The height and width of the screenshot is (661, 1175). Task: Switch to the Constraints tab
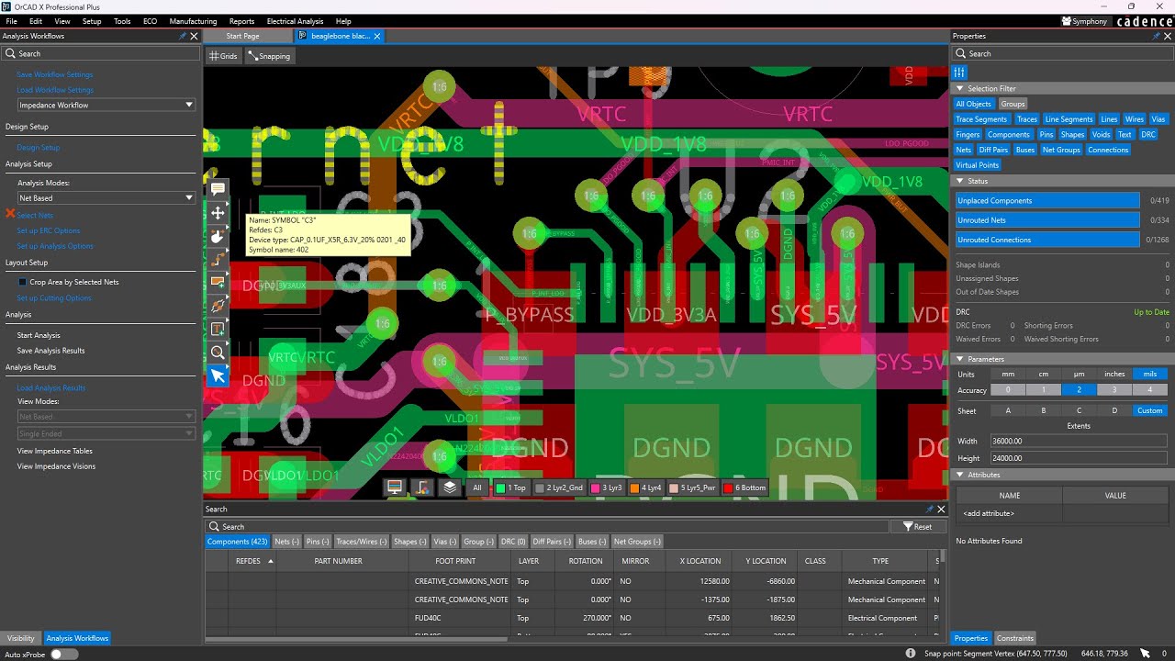coord(1014,638)
